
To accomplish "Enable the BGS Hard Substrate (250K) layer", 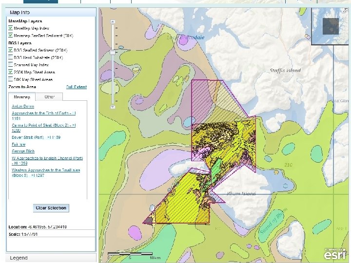I will (x=10, y=57).
